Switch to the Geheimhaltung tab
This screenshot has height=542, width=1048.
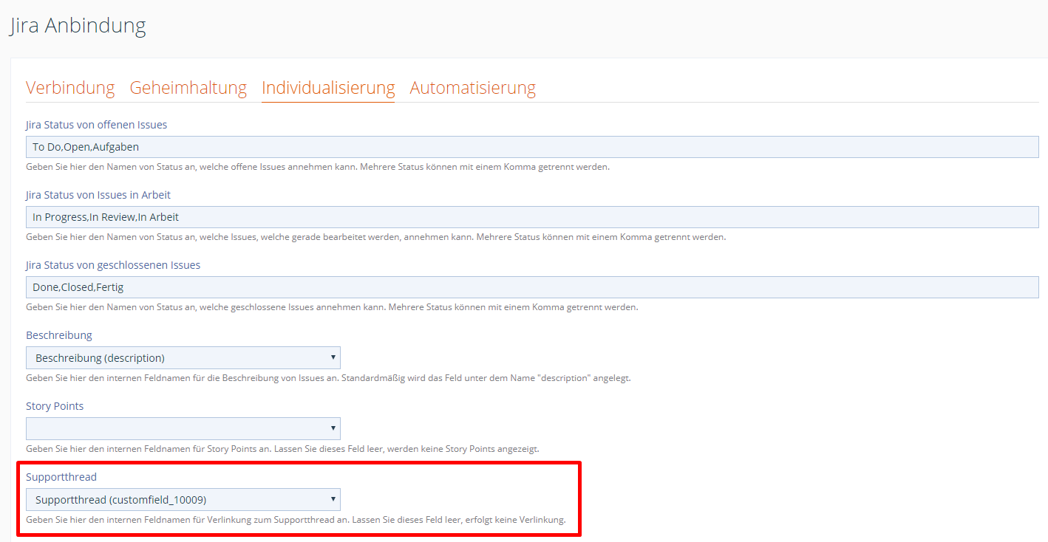click(188, 88)
